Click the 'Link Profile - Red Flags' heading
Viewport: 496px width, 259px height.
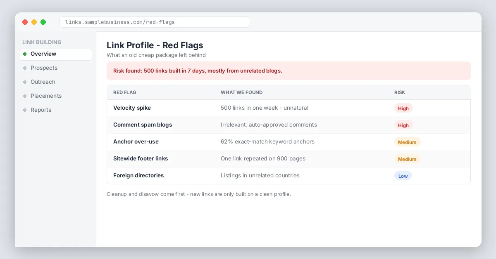tap(155, 45)
